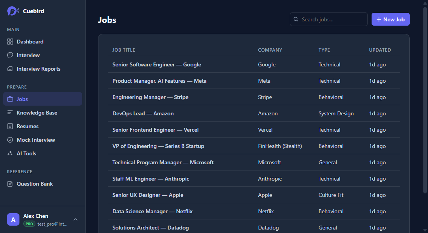Click the page vertical scrollbar
Screen dimensions: 428x233
pyautogui.click(x=425, y=99)
